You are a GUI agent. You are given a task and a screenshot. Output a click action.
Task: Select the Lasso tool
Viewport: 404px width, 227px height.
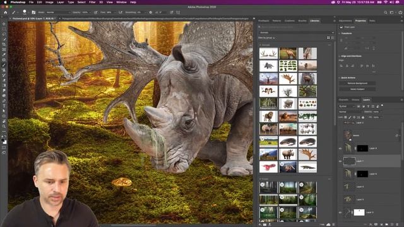coord(4,34)
